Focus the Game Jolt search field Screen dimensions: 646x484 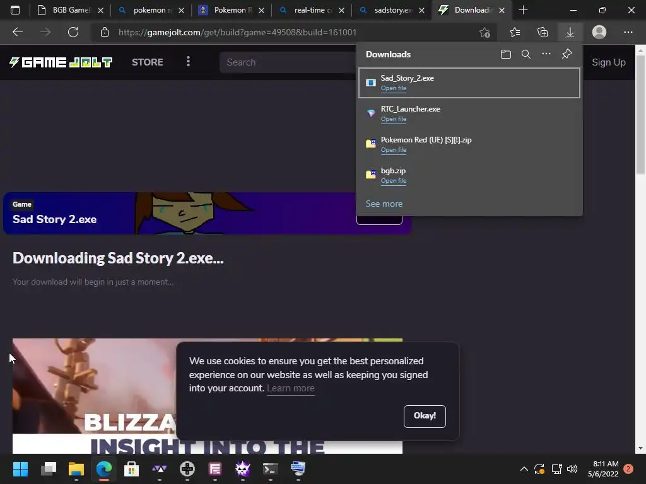288,62
